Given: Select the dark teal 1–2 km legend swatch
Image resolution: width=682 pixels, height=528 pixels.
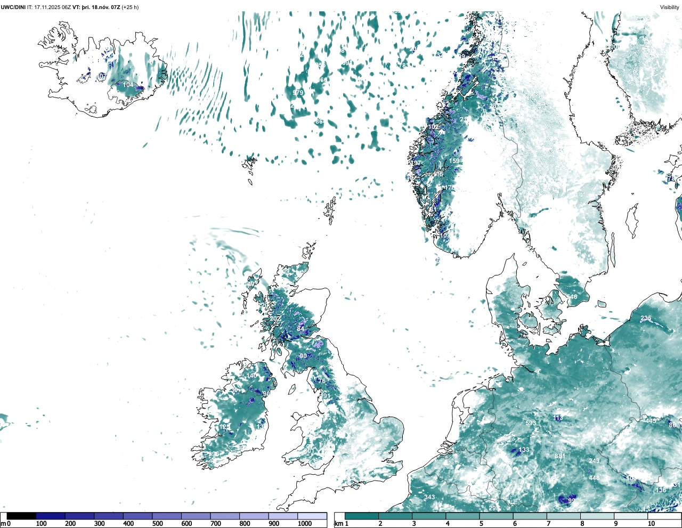Looking at the screenshot, I should [x=362, y=516].
